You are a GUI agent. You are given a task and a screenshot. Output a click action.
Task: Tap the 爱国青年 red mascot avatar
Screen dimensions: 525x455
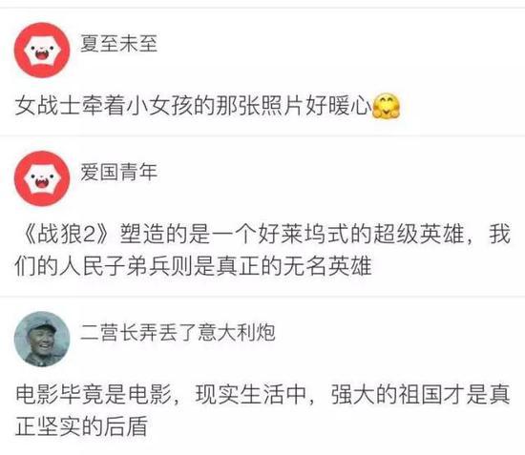coord(42,178)
